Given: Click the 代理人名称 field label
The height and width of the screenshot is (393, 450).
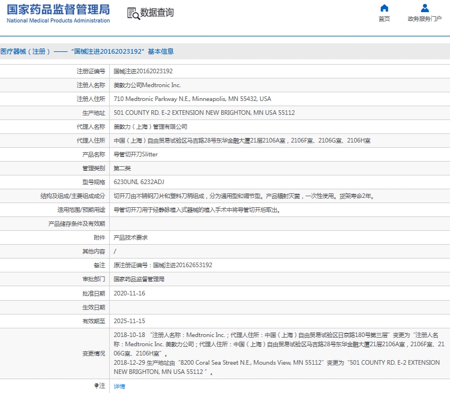Looking at the screenshot, I should [x=91, y=127].
